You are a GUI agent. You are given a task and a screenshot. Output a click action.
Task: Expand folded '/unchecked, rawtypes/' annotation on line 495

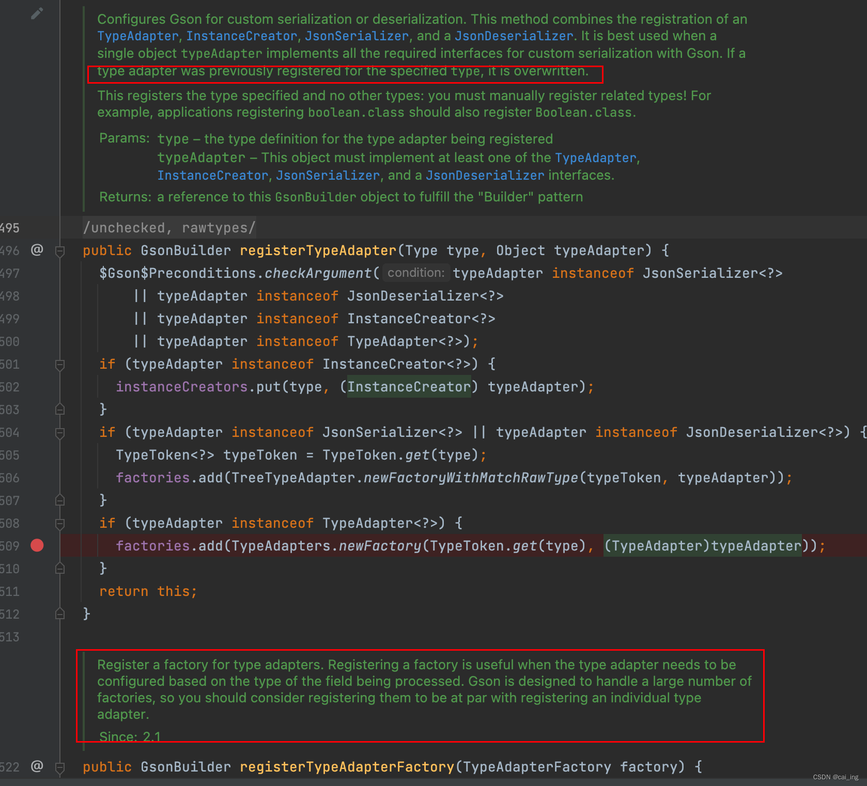click(169, 228)
